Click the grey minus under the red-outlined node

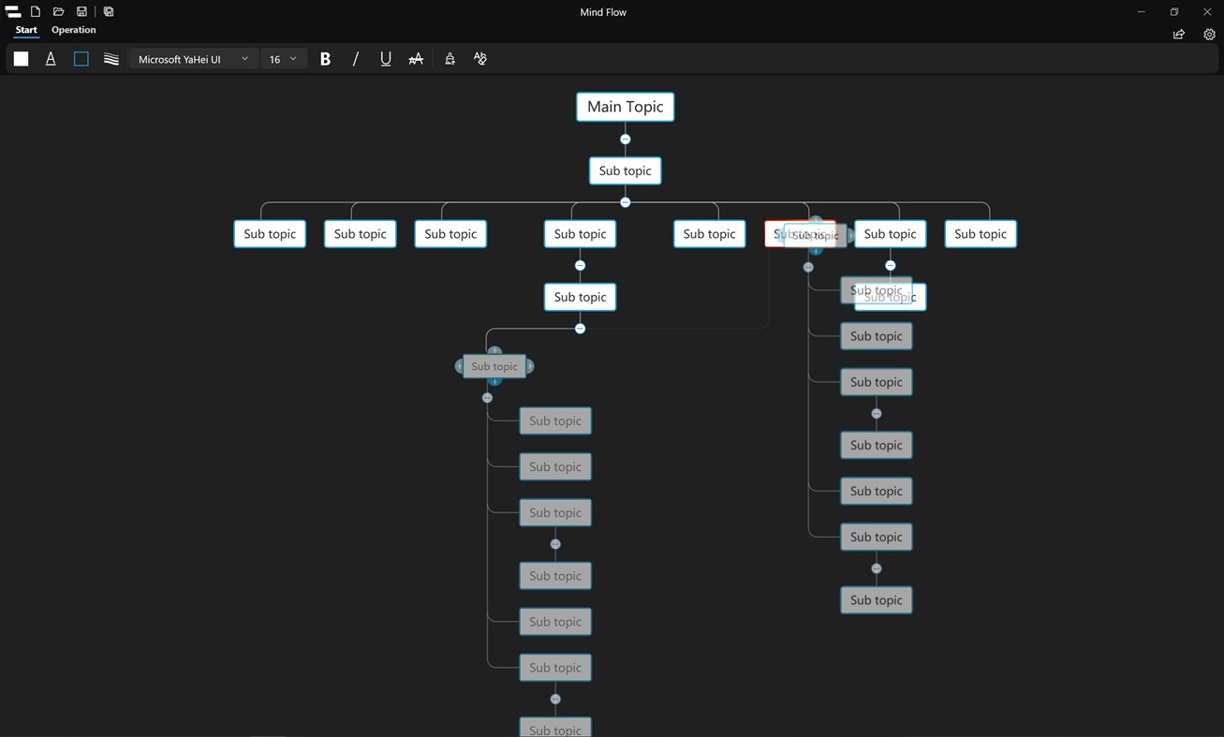tap(808, 267)
